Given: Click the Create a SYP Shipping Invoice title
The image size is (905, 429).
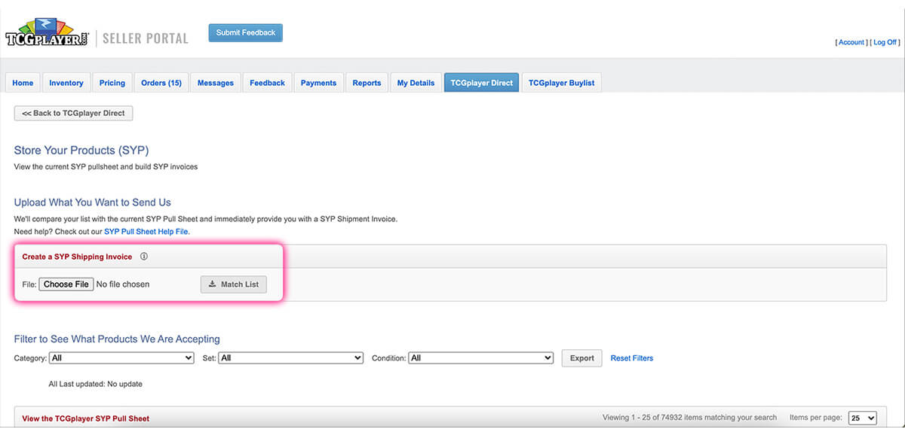Looking at the screenshot, I should pos(77,257).
